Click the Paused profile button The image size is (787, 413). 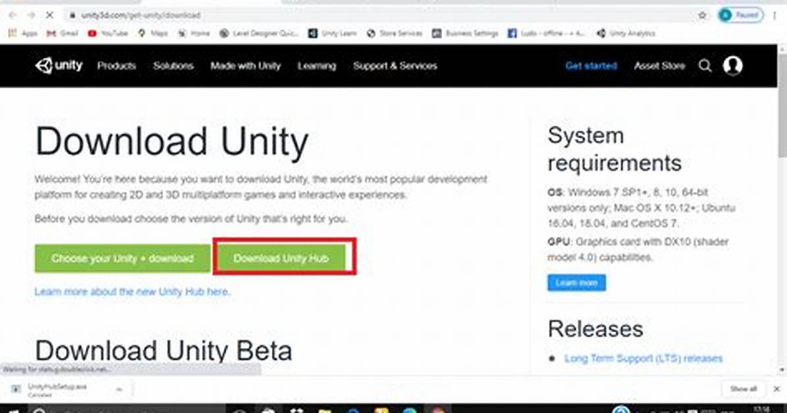[741, 15]
